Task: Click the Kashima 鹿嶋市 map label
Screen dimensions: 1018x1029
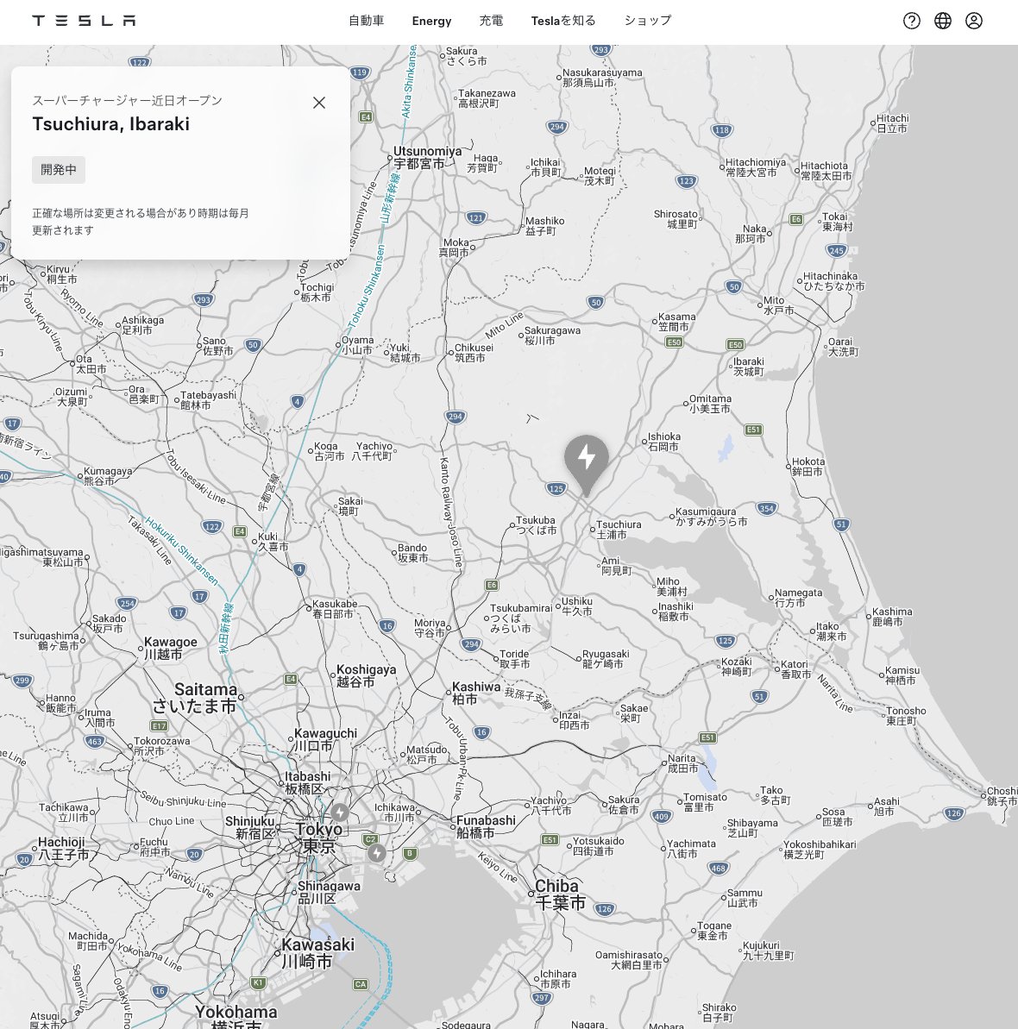Action: point(892,617)
